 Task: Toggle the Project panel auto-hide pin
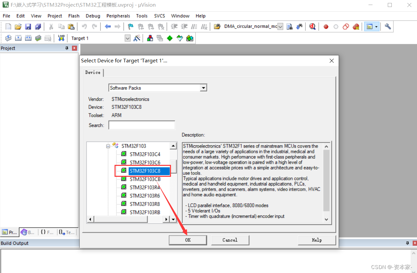click(67, 48)
